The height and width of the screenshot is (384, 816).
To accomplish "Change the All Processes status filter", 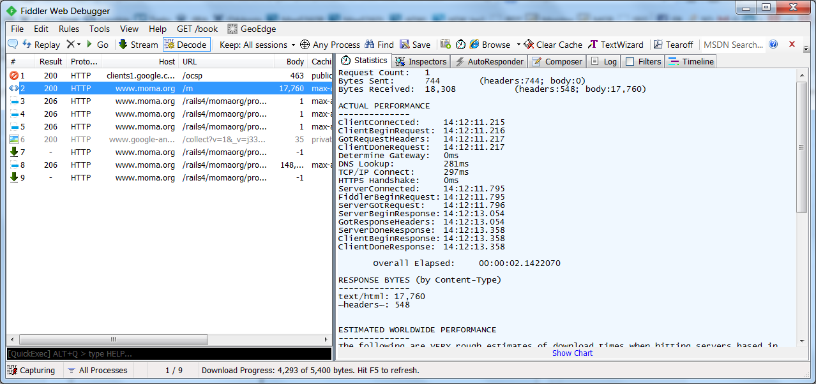I will [x=98, y=370].
